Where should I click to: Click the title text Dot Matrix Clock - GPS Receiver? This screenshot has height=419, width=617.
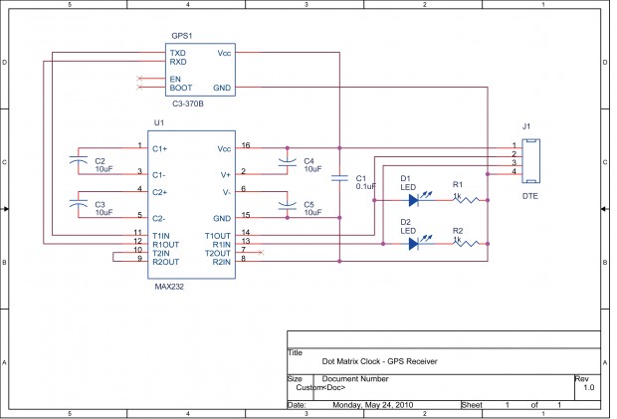click(380, 361)
